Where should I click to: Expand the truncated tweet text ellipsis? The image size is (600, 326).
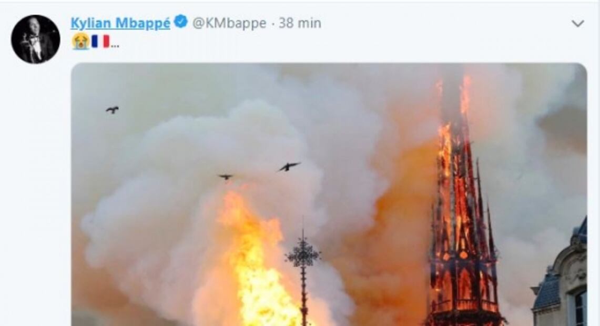click(115, 45)
